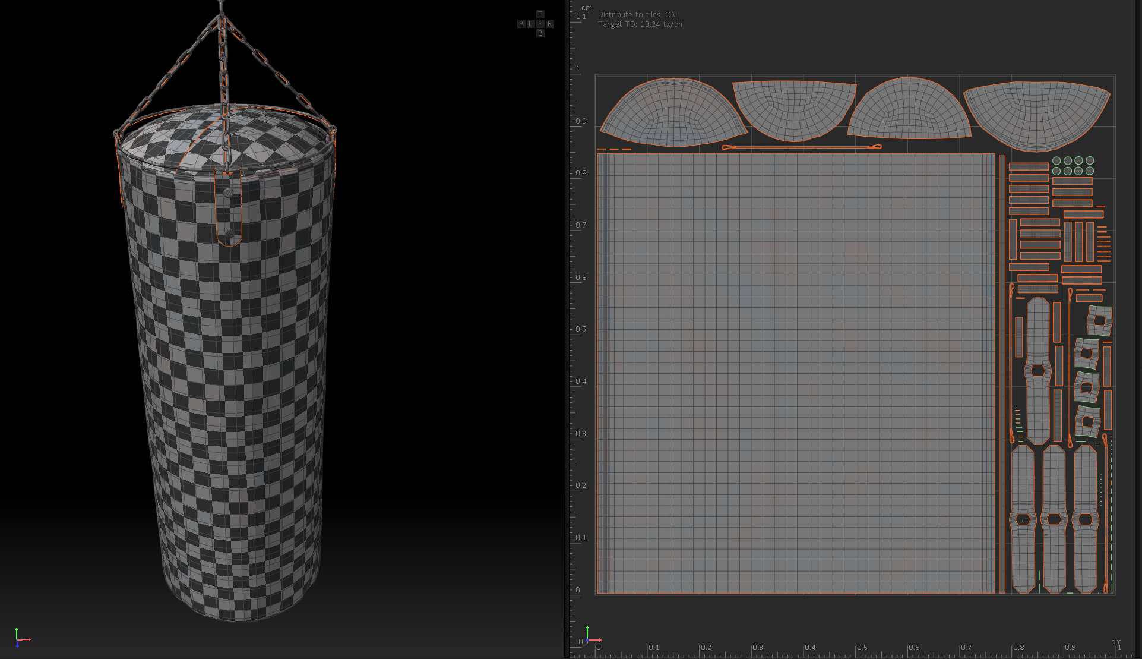Switch to the Top view with T
Viewport: 1142px width, 659px height.
coord(540,14)
